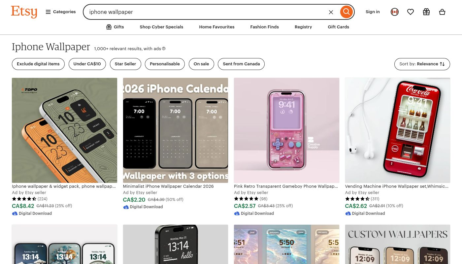Select Shop Cyber Specials in nav
462x264 pixels.
point(161,27)
